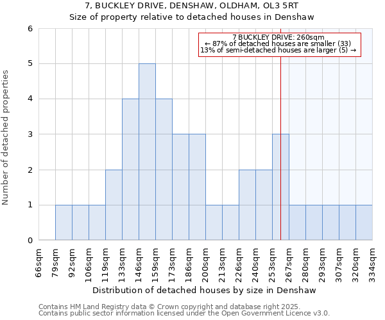This screenshot has width=385, height=320.
Task: Click the y-axis tick label '0'
Action: coord(30,240)
